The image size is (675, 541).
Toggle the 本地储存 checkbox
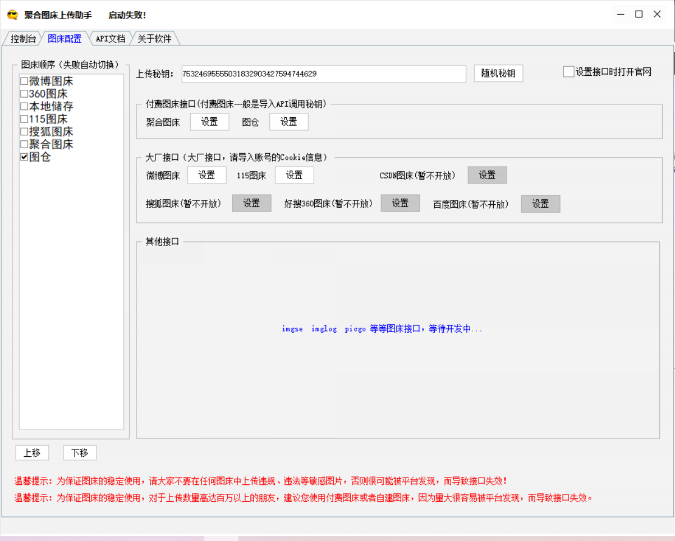(24, 107)
